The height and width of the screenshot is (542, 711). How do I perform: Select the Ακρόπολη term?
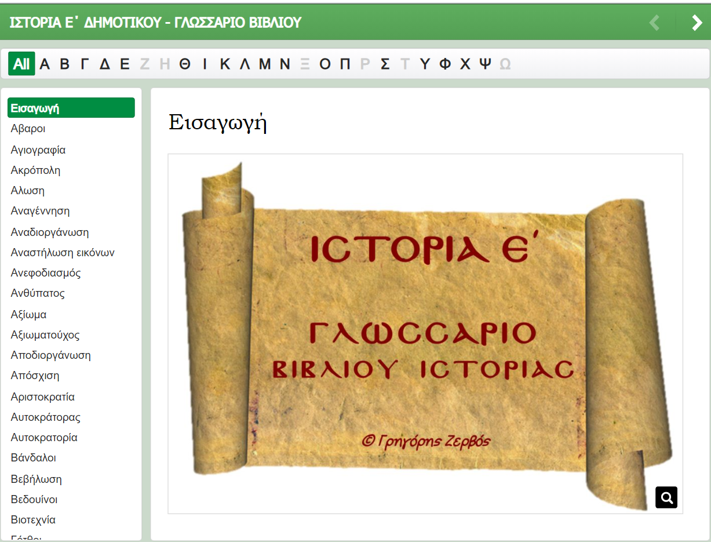[x=35, y=170]
